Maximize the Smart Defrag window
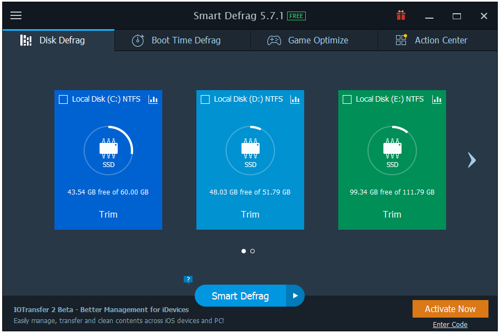The height and width of the screenshot is (333, 500). pyautogui.click(x=457, y=16)
